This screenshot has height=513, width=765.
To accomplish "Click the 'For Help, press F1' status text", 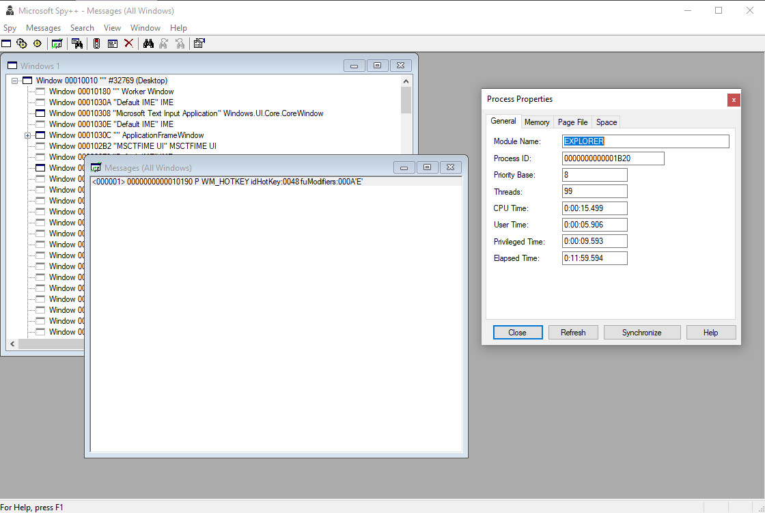I will pyautogui.click(x=31, y=507).
